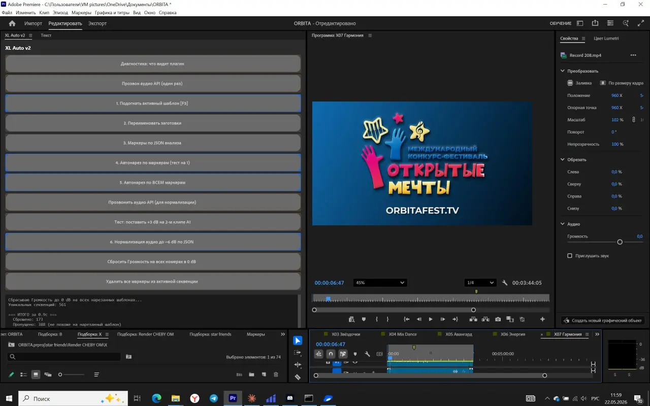Select the Track Select Forward tool
Image resolution: width=650 pixels, height=406 pixels.
(x=298, y=353)
